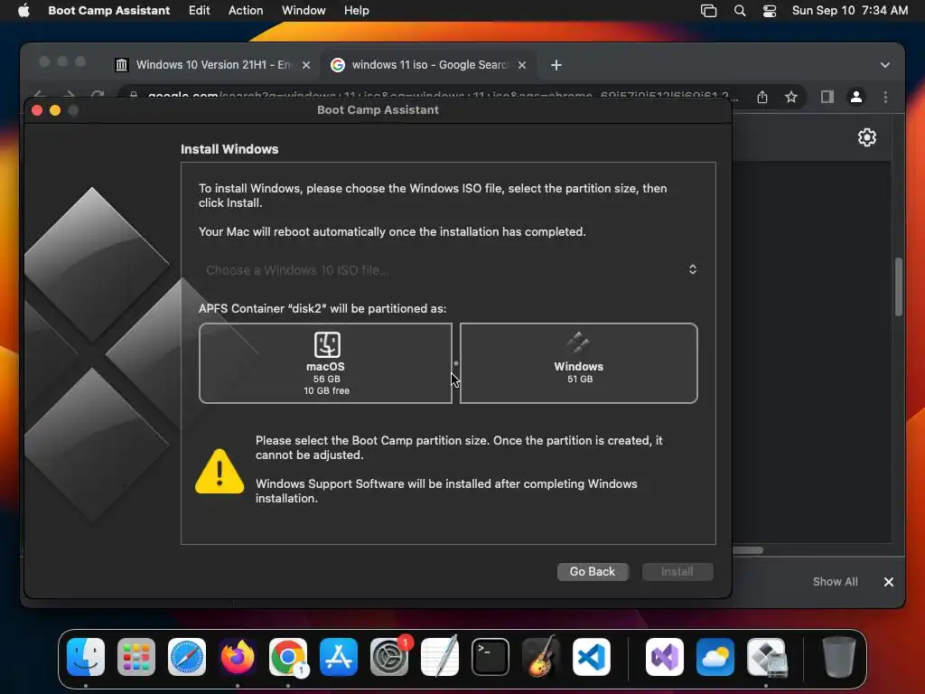925x694 pixels.
Task: Click the Chrome page vertical scrollbar
Action: click(x=899, y=286)
